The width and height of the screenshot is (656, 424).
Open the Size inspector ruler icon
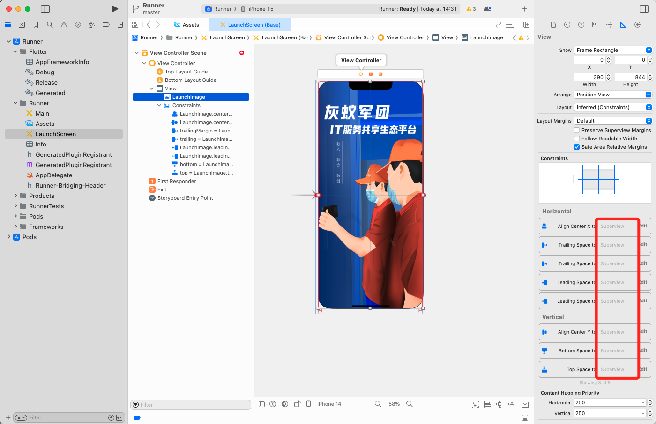pyautogui.click(x=623, y=25)
